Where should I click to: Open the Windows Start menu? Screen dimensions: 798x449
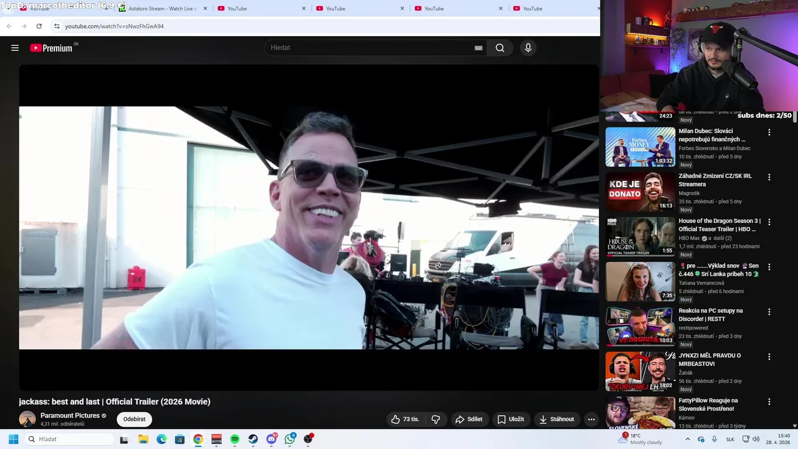click(13, 439)
